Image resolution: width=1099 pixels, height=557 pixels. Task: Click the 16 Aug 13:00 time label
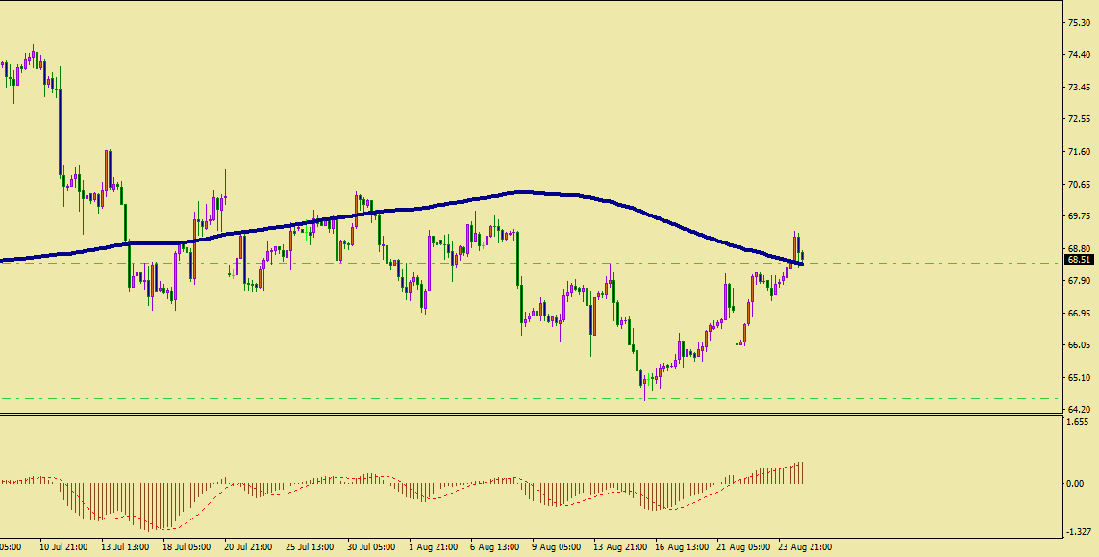pyautogui.click(x=682, y=547)
